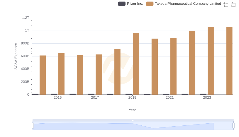Click the dip in the range slider preview
239x137 pixels.
click(x=154, y=128)
